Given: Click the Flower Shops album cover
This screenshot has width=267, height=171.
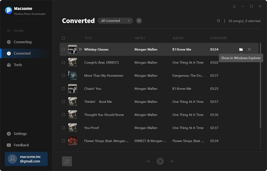Looking at the screenshot, I should click(72, 141).
